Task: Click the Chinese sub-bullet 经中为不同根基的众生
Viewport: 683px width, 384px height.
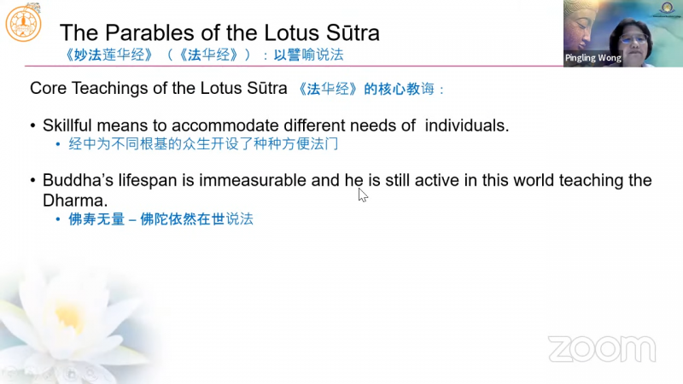Action: [x=203, y=143]
